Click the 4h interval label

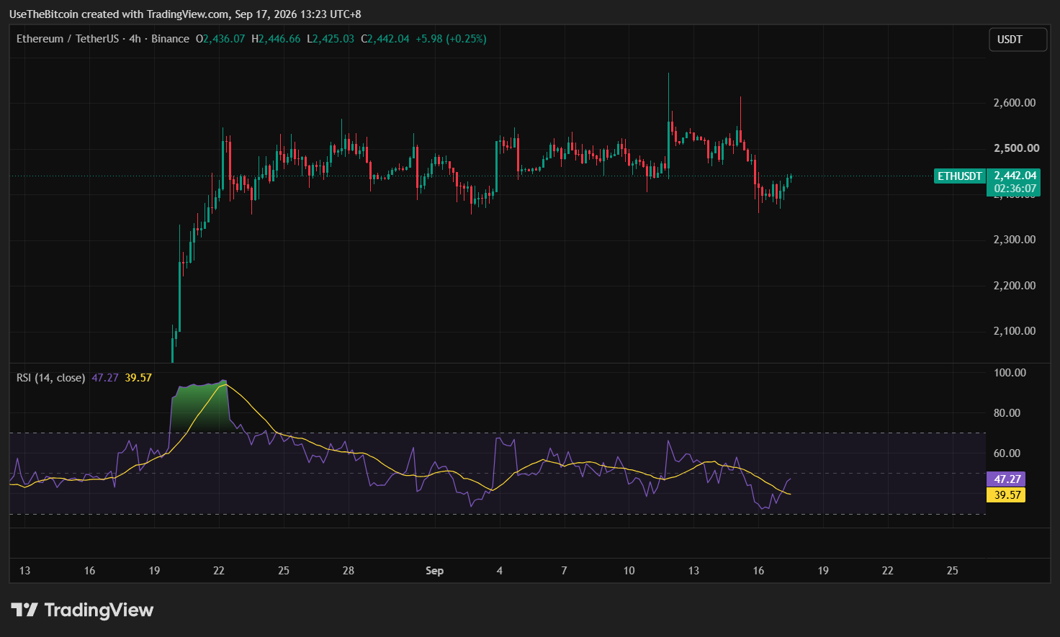pos(135,39)
